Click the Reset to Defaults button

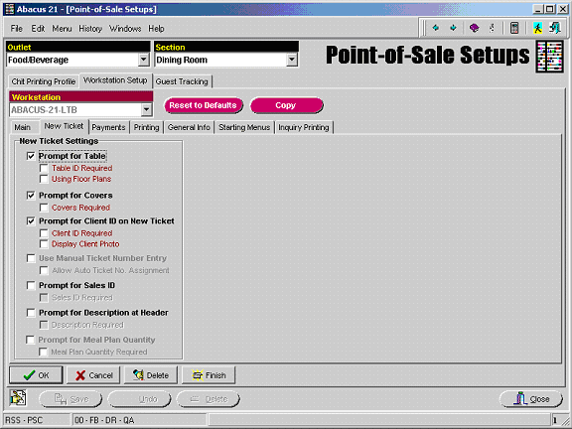point(204,105)
